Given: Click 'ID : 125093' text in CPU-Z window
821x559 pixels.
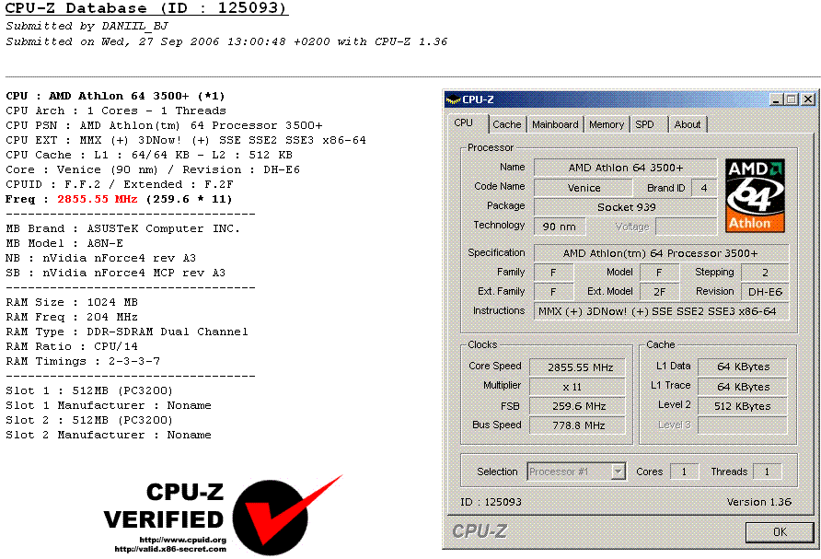Looking at the screenshot, I should 491,502.
